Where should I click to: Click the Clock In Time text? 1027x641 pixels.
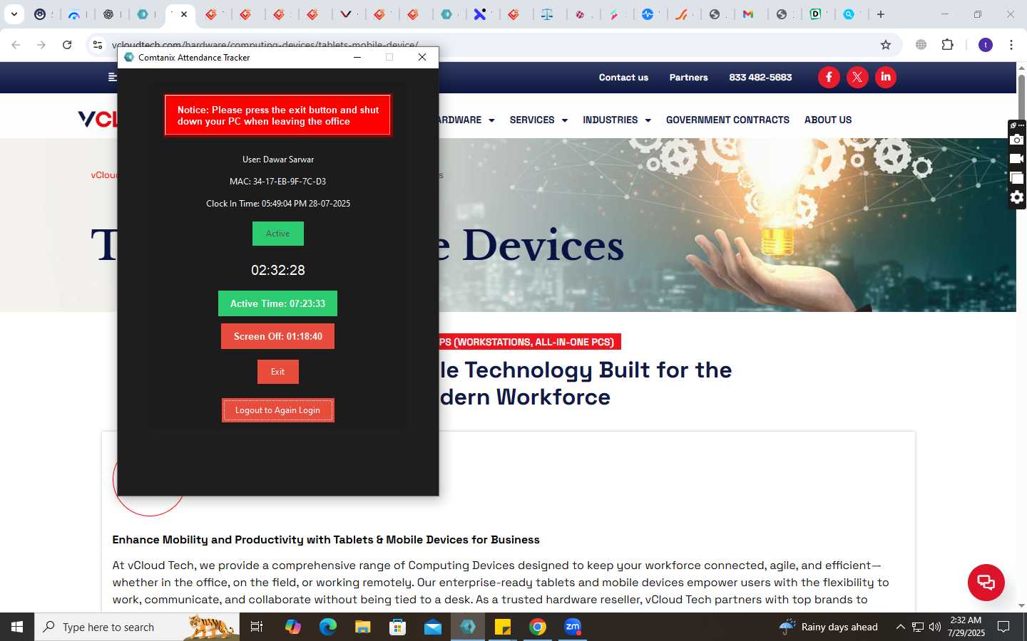click(277, 204)
